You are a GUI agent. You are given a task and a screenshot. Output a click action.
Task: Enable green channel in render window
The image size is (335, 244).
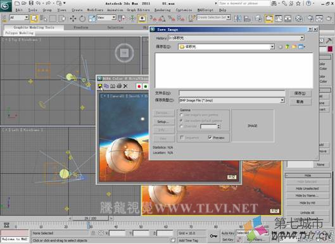coord(146,86)
